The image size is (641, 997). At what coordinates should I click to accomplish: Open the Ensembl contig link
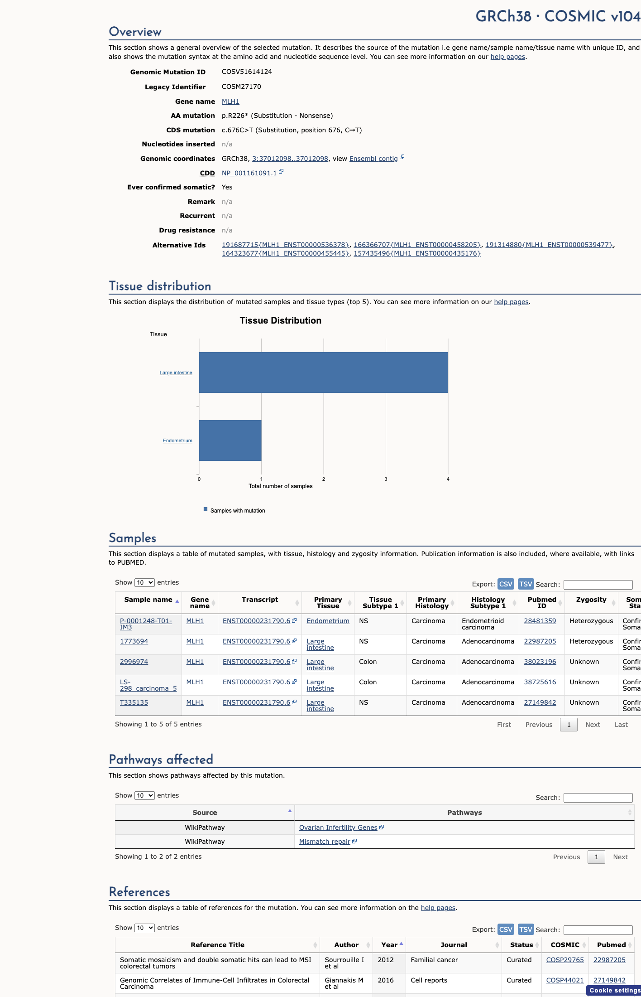click(373, 159)
